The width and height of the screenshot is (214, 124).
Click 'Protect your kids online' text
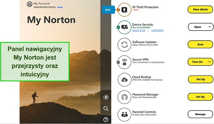[x=144, y=115]
